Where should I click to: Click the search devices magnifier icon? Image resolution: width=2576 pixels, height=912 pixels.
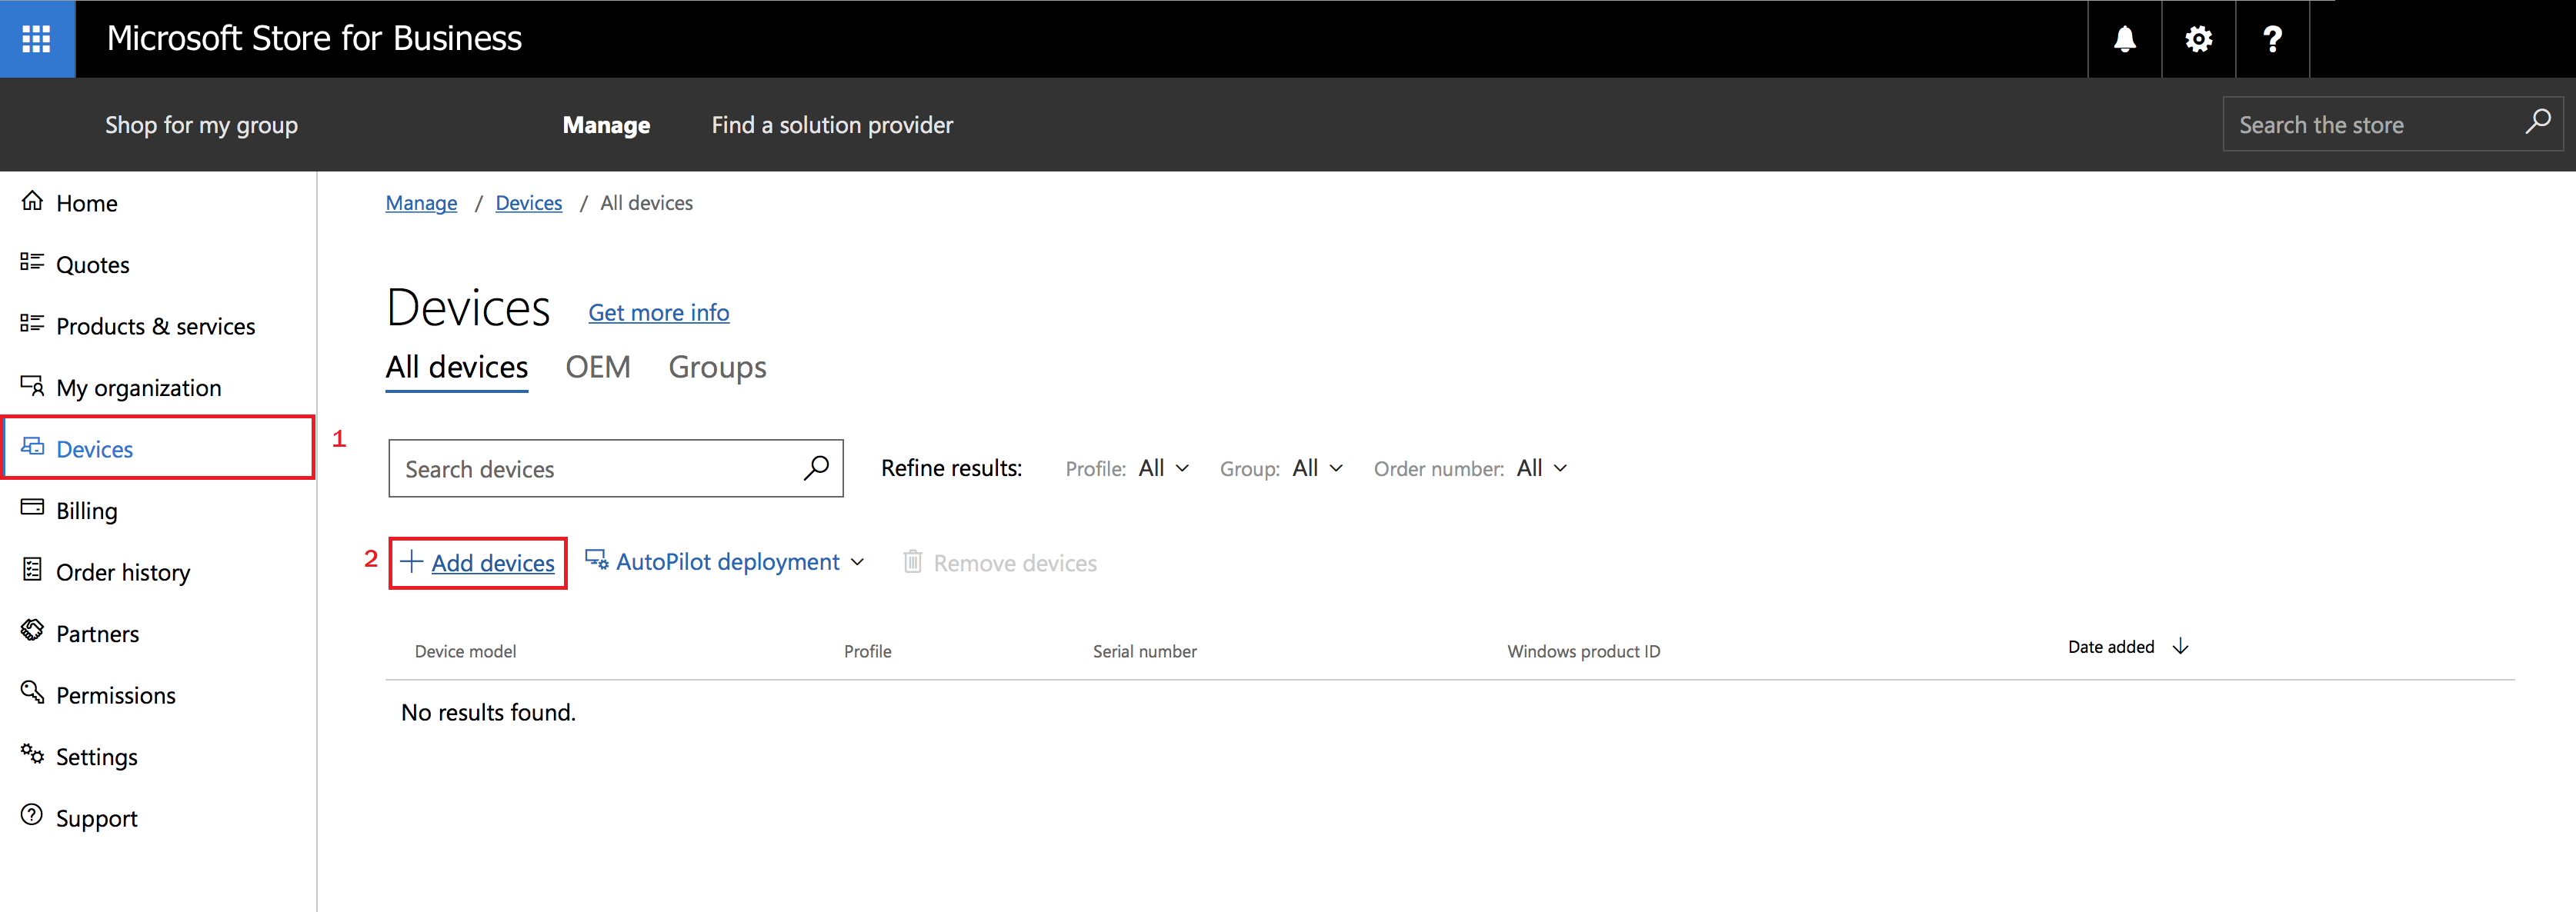pyautogui.click(x=816, y=468)
